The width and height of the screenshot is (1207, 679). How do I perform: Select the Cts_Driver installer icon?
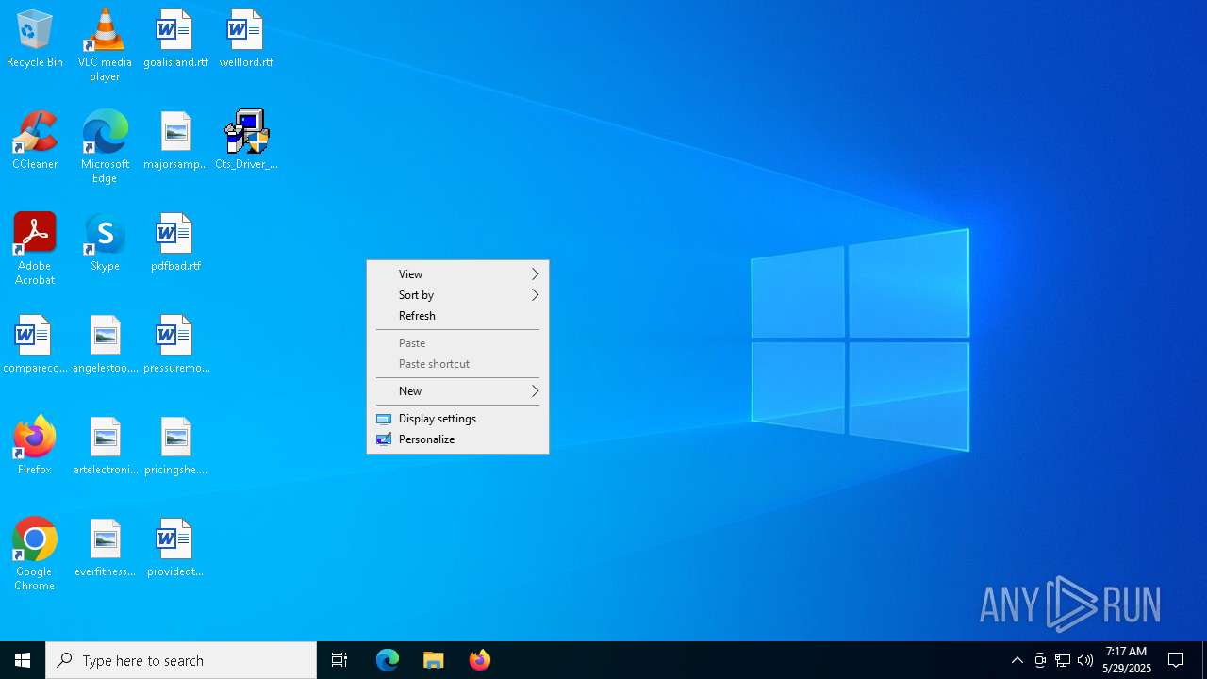click(246, 141)
